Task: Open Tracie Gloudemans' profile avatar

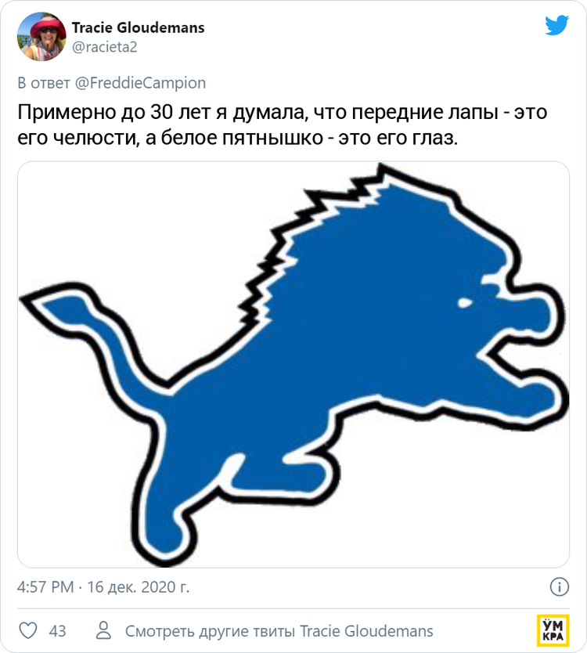Action: click(x=48, y=37)
